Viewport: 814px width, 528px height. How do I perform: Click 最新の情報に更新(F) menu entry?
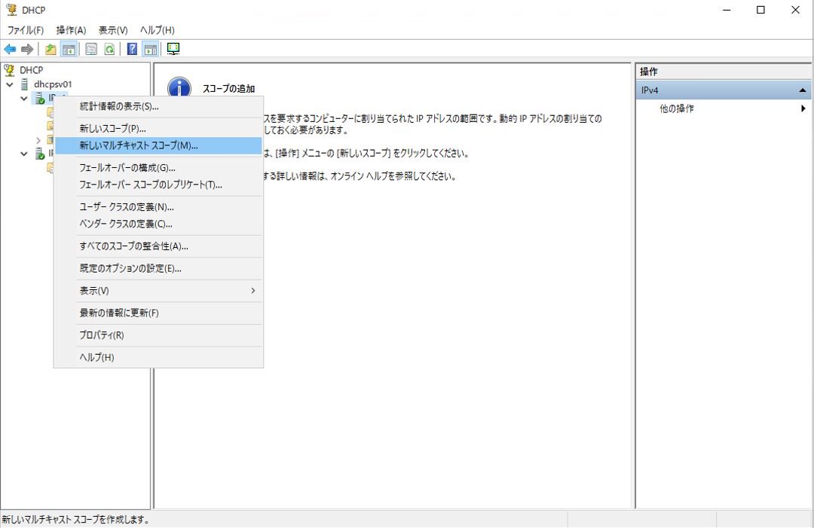tap(119, 313)
